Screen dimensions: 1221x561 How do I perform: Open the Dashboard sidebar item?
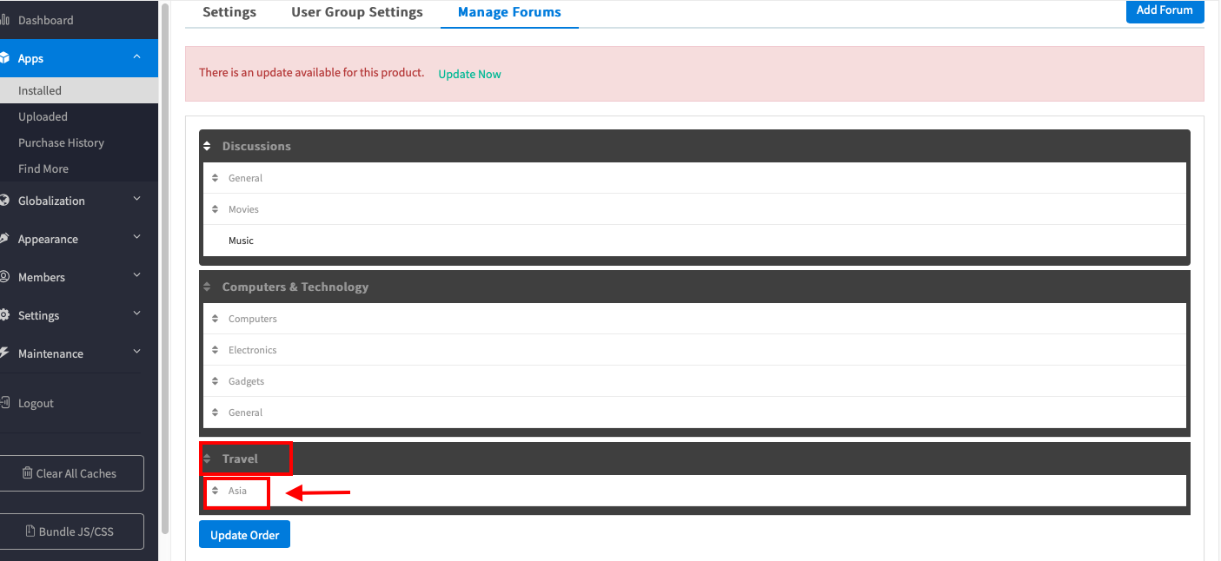coord(79,20)
